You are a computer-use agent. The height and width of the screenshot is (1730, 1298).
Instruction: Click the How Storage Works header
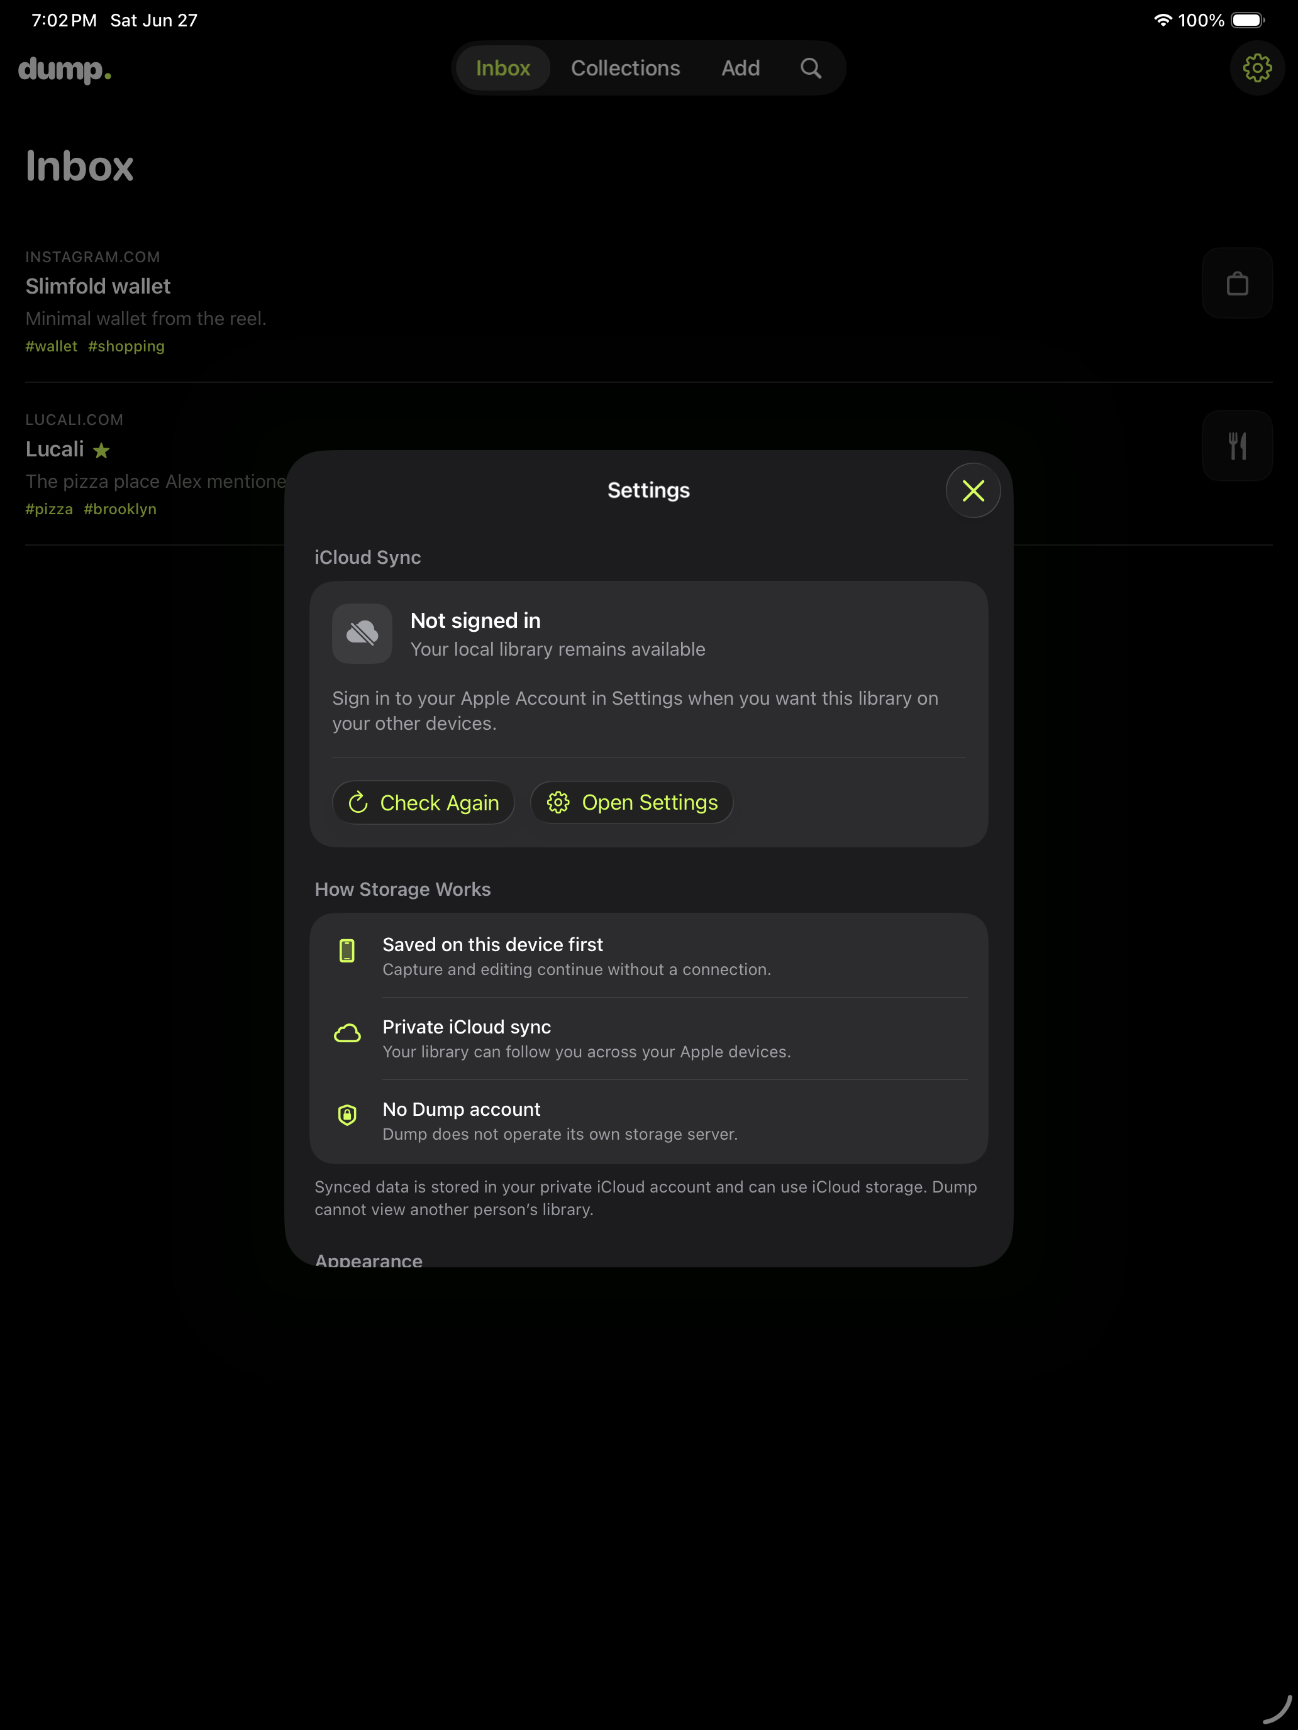pyautogui.click(x=402, y=890)
